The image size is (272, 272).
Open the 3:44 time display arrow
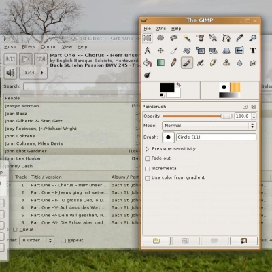click(x=42, y=73)
